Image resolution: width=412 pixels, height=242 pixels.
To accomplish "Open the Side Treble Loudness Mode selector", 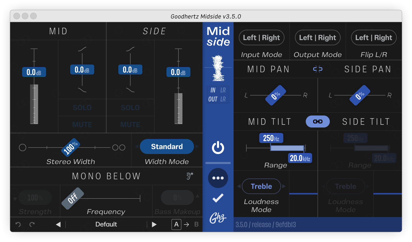I will click(346, 186).
